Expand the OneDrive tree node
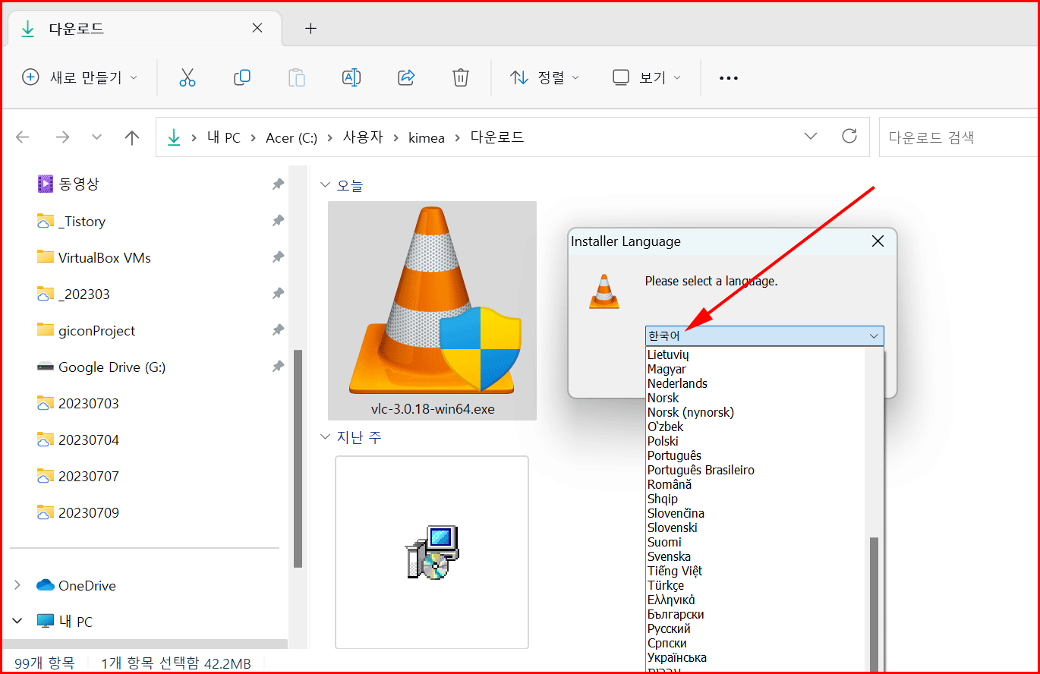Image resolution: width=1040 pixels, height=674 pixels. 17,585
